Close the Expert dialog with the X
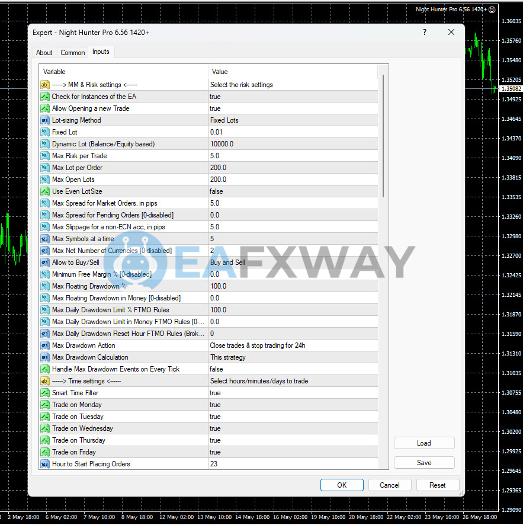Image resolution: width=523 pixels, height=525 pixels. [451, 32]
